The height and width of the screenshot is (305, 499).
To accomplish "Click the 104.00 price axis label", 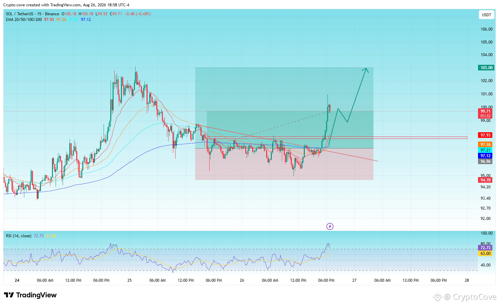I will 486,55.
